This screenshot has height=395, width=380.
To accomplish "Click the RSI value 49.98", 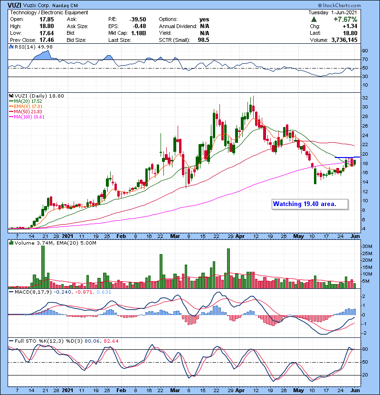I will coord(46,47).
